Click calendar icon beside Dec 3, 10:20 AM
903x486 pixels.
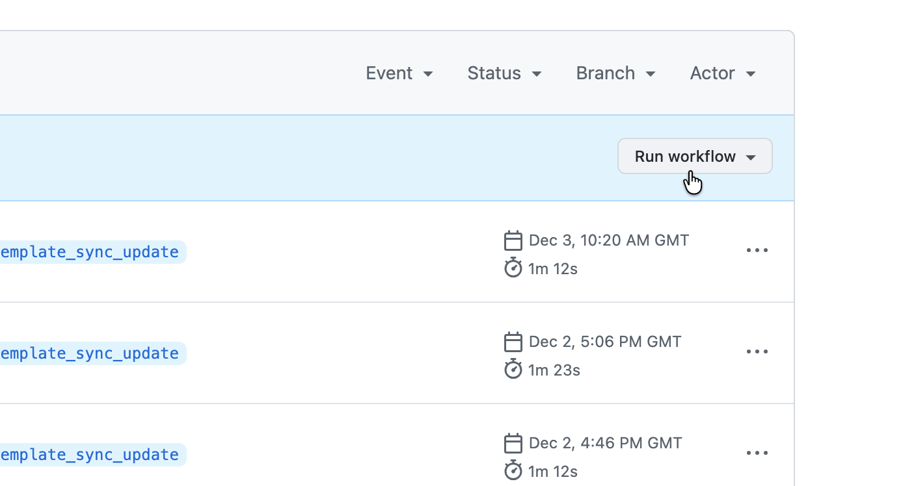click(513, 240)
